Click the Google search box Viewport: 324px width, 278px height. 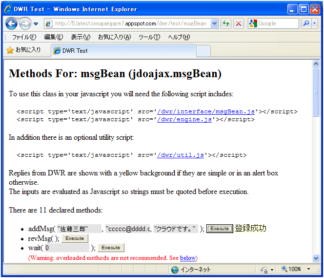tap(273, 23)
